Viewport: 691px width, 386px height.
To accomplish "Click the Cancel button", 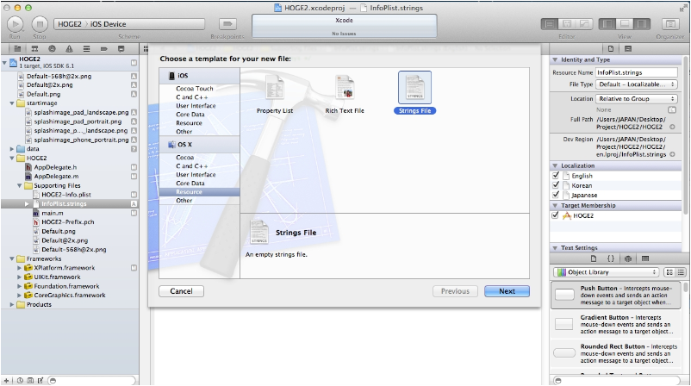I will (x=181, y=291).
